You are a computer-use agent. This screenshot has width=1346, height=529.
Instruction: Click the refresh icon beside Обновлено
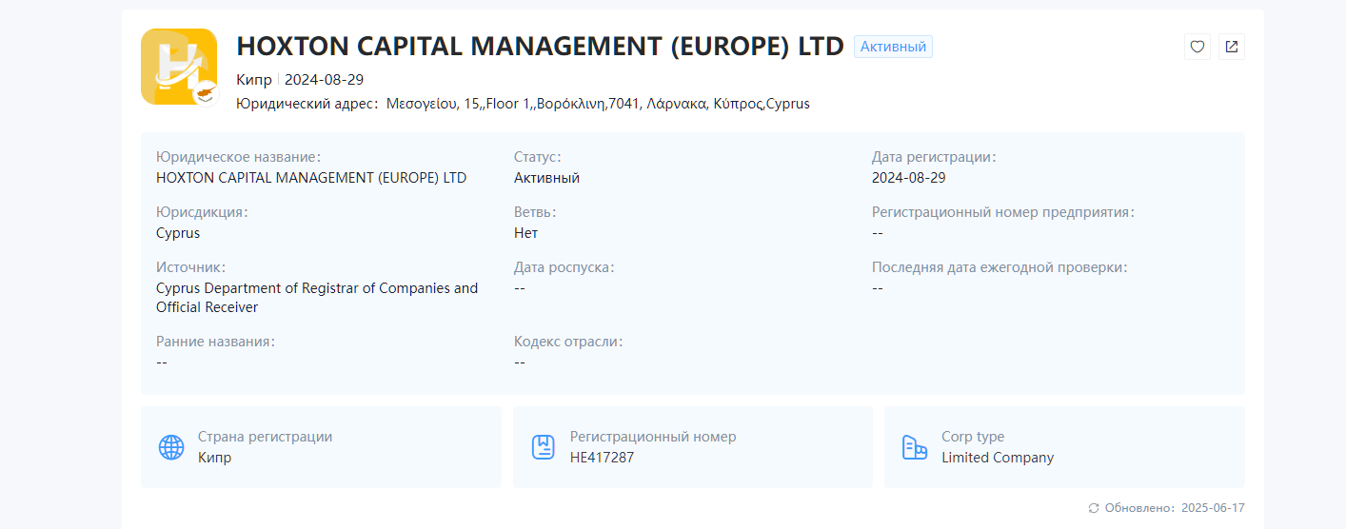point(1094,508)
